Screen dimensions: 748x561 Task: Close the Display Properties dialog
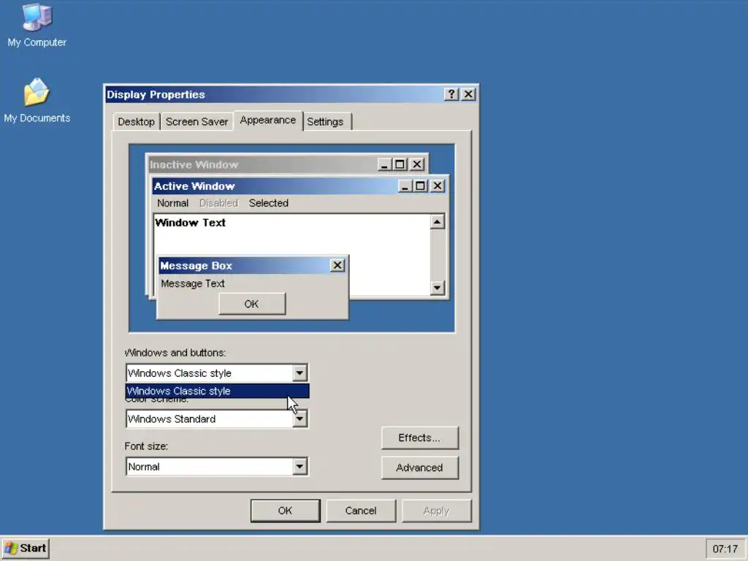(x=468, y=94)
